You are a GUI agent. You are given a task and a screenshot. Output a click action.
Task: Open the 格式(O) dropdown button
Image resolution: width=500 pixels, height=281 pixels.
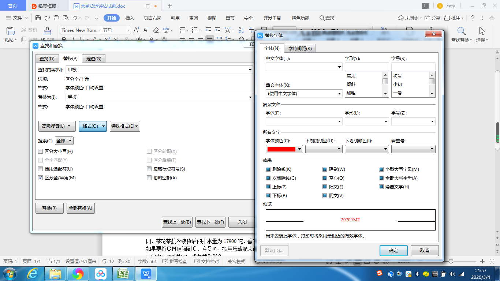coord(93,126)
